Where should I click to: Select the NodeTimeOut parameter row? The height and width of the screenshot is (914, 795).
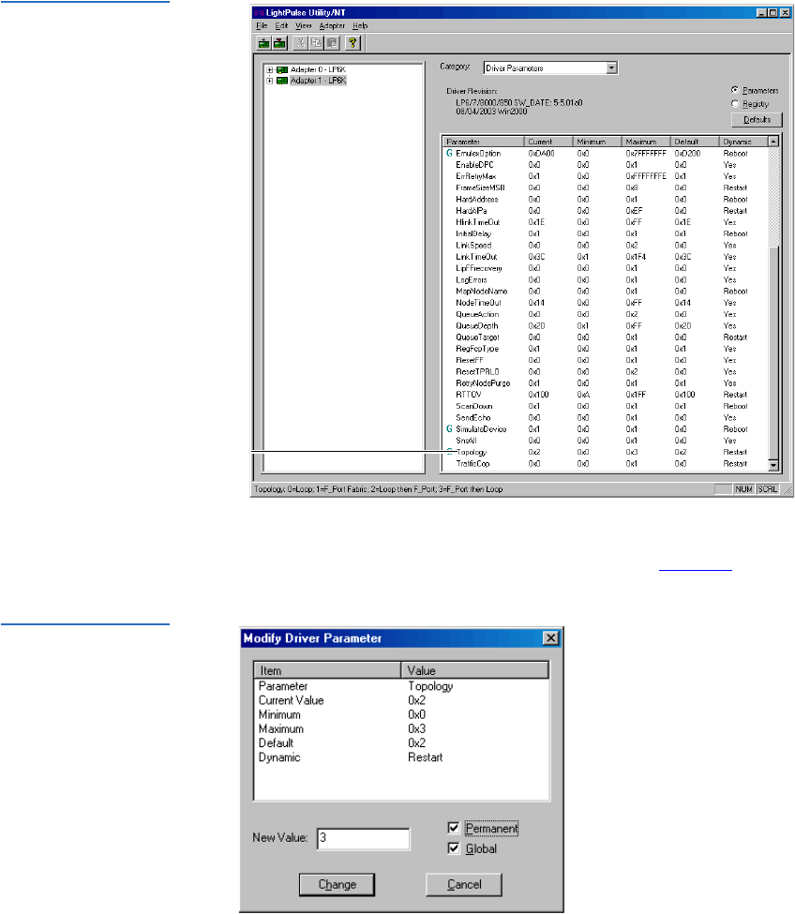pos(605,303)
